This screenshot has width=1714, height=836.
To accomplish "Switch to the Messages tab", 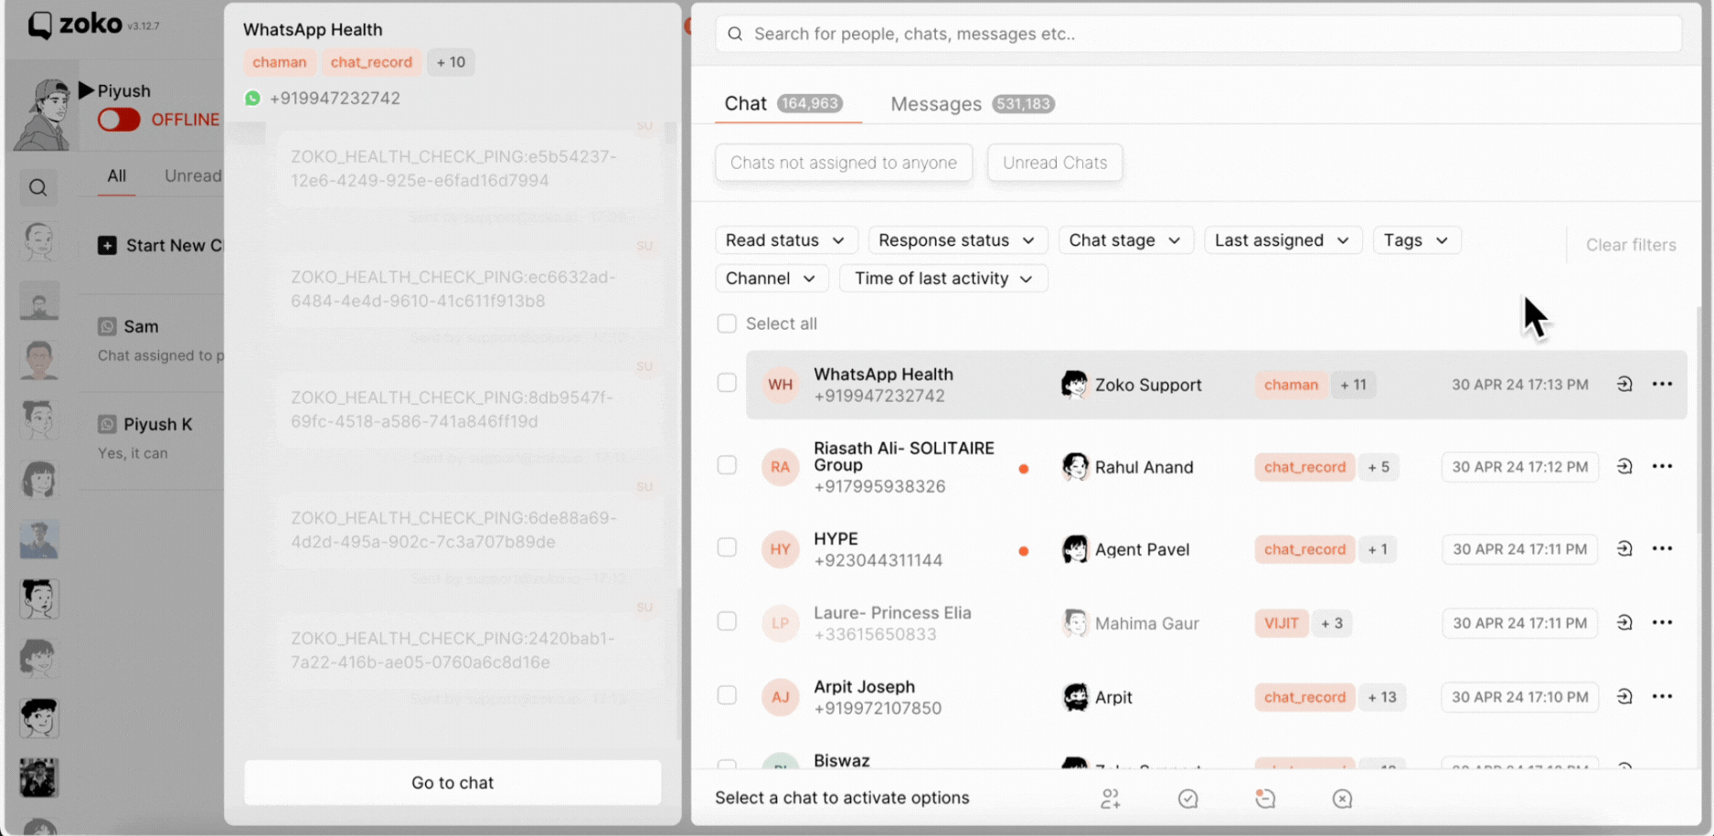I will 973,103.
